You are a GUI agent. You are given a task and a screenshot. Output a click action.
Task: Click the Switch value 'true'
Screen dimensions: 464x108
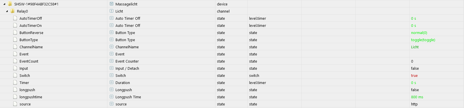(414, 75)
